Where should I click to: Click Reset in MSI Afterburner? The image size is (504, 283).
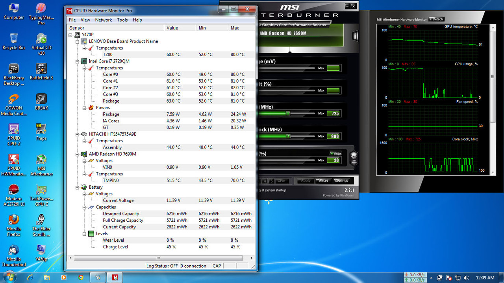point(324,180)
